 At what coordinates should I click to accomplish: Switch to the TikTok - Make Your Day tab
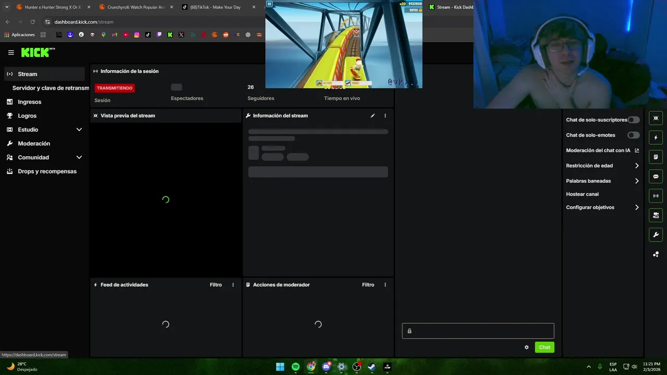pos(219,7)
